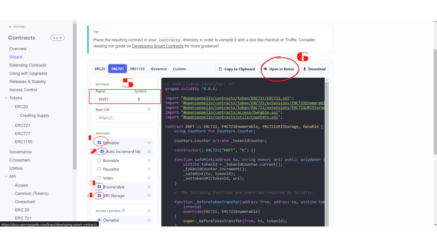Enable the Pausable checkbox
This screenshot has height=246, width=437.
pyautogui.click(x=99, y=169)
